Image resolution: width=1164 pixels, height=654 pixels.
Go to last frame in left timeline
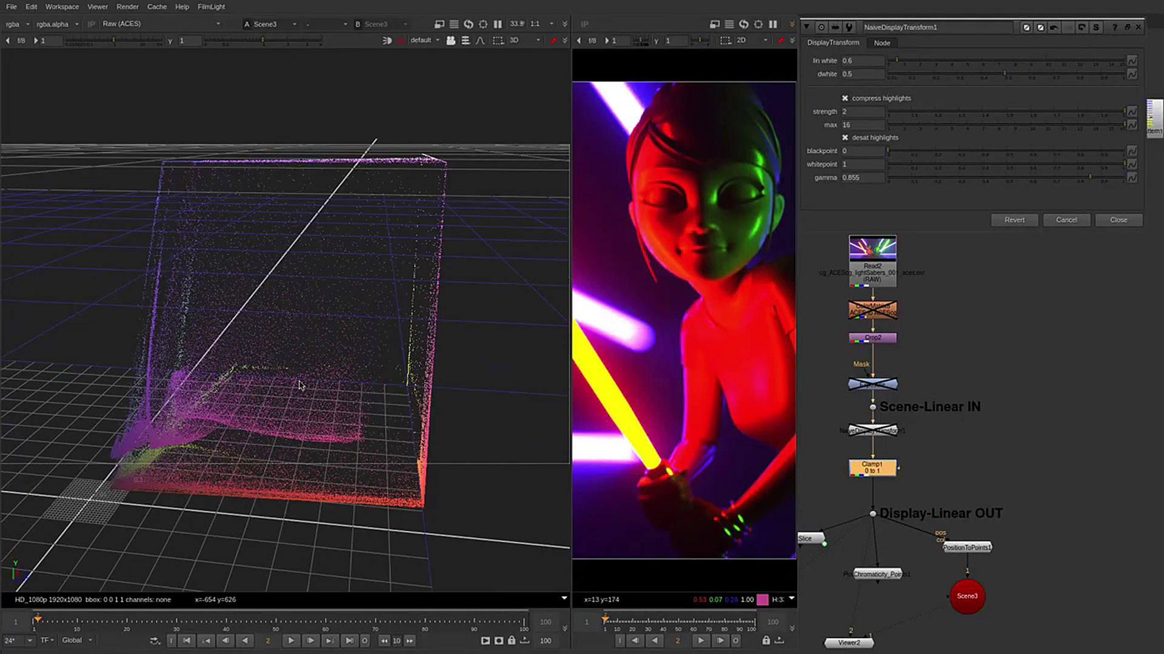pyautogui.click(x=349, y=641)
